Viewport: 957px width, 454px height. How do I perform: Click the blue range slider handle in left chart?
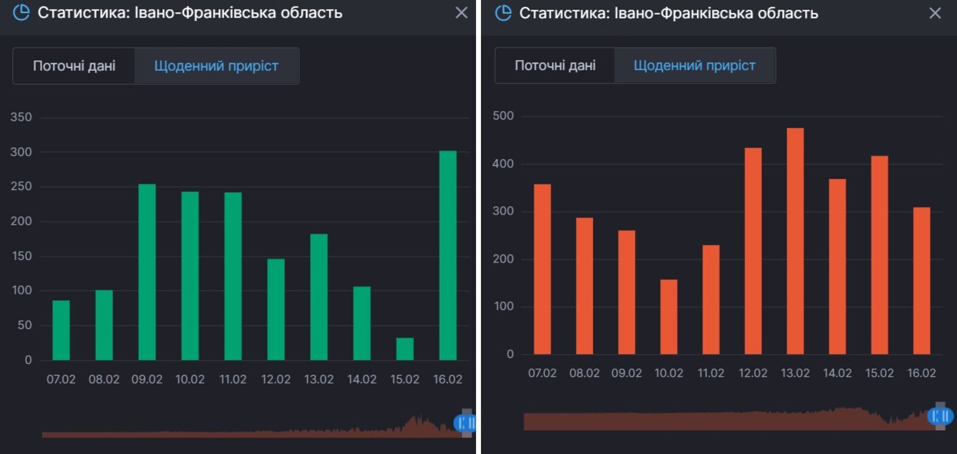click(x=465, y=423)
